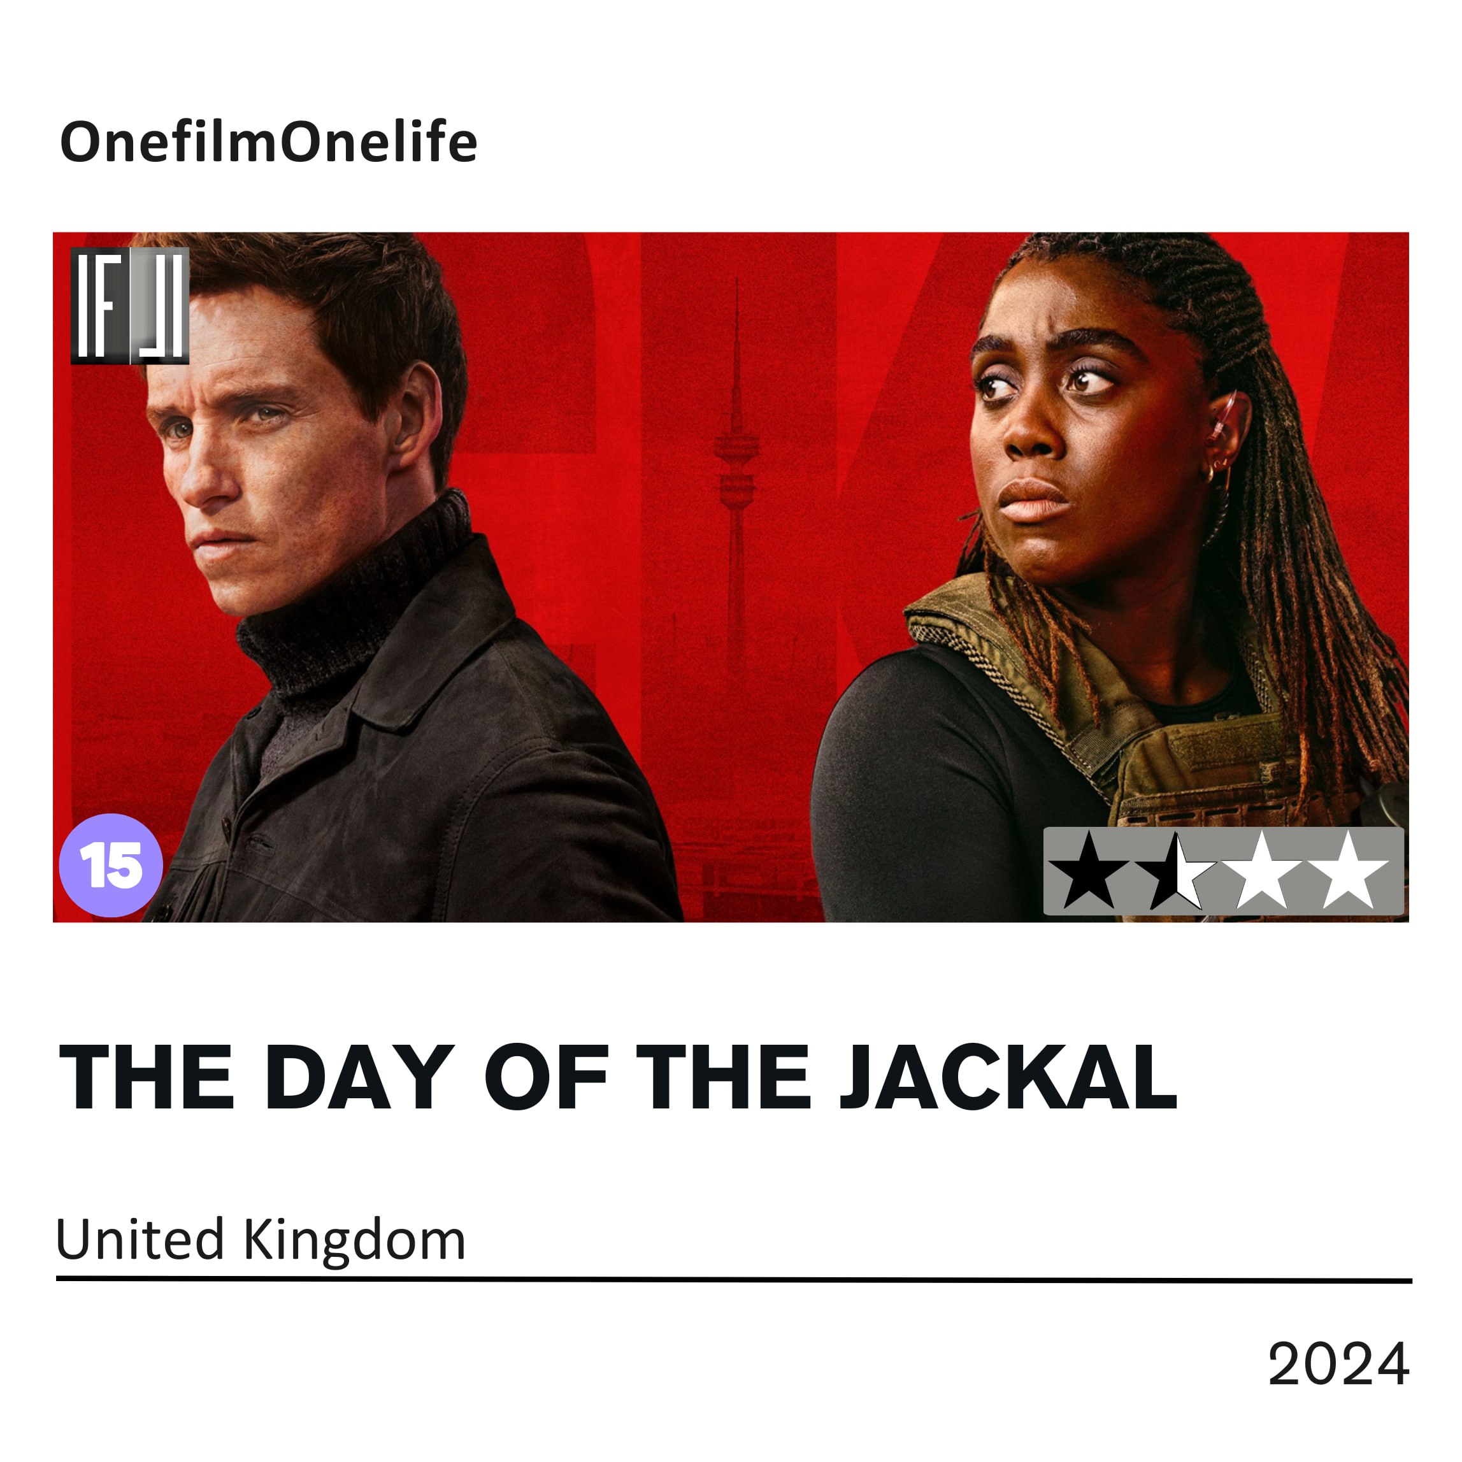The width and height of the screenshot is (1462, 1462).
Task: Click the black divider line under country
Action: point(734,1280)
